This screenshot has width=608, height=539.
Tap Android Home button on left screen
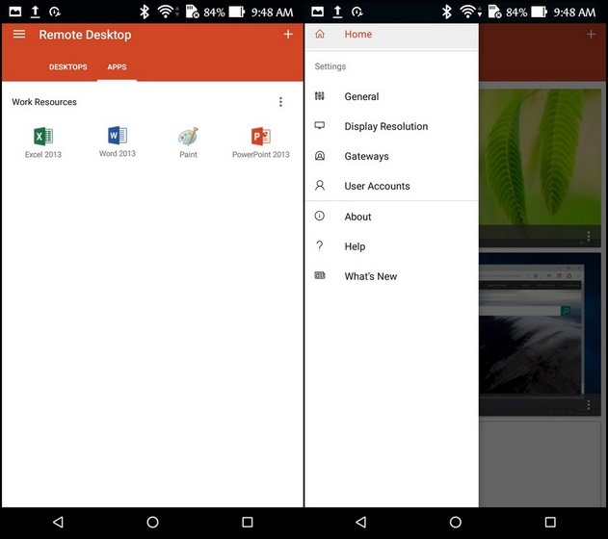[153, 523]
